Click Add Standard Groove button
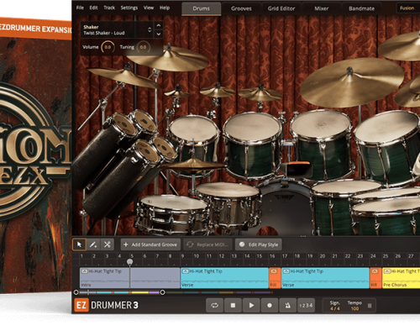 click(150, 244)
